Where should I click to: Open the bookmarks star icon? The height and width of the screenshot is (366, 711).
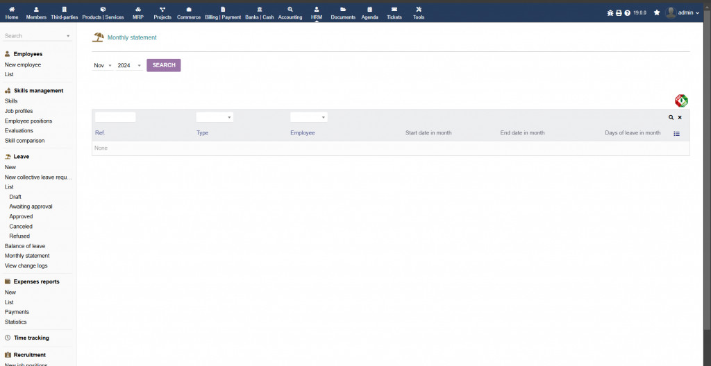[x=657, y=12]
